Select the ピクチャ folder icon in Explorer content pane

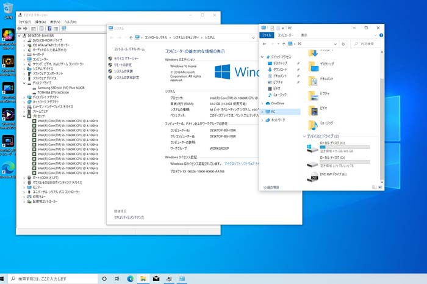coord(313,96)
